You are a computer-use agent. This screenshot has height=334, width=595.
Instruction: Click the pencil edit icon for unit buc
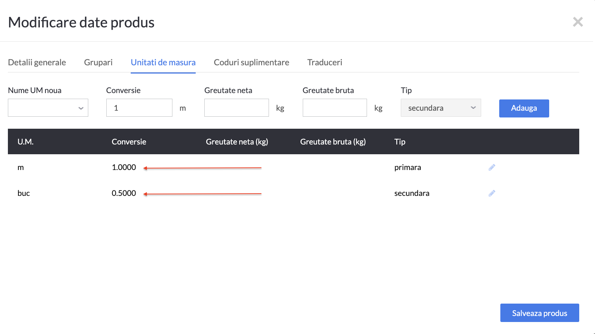pyautogui.click(x=492, y=193)
